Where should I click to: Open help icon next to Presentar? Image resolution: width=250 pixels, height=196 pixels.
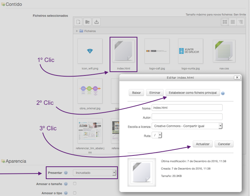tap(66, 173)
